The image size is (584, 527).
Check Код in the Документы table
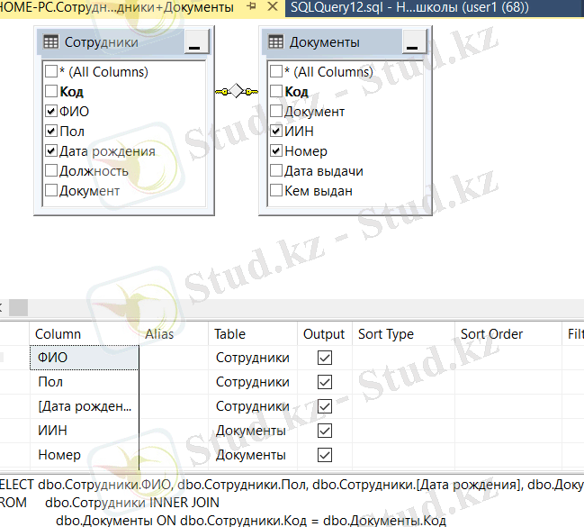pos(276,91)
